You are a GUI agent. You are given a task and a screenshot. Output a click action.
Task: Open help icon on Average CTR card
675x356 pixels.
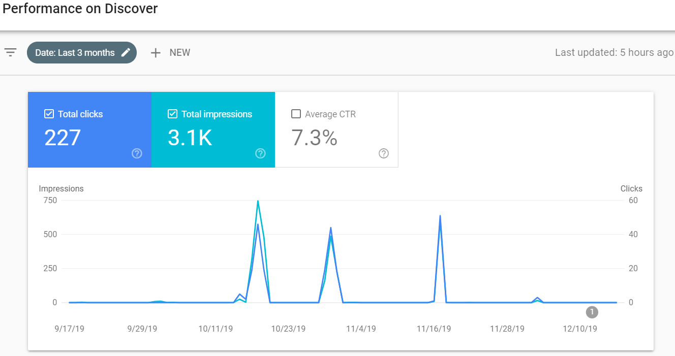click(384, 153)
